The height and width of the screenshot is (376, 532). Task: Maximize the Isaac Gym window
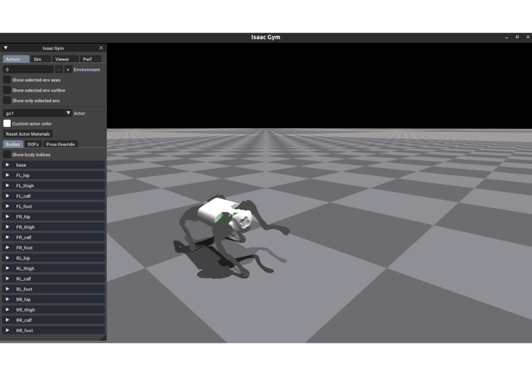coord(517,37)
